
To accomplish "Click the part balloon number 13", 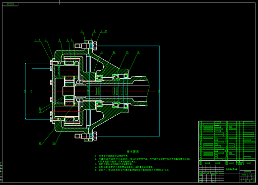I will (x=128, y=52).
